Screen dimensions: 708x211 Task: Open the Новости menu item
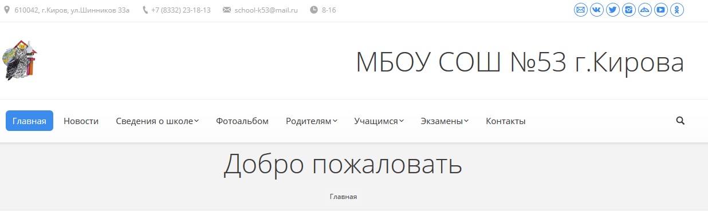point(81,121)
